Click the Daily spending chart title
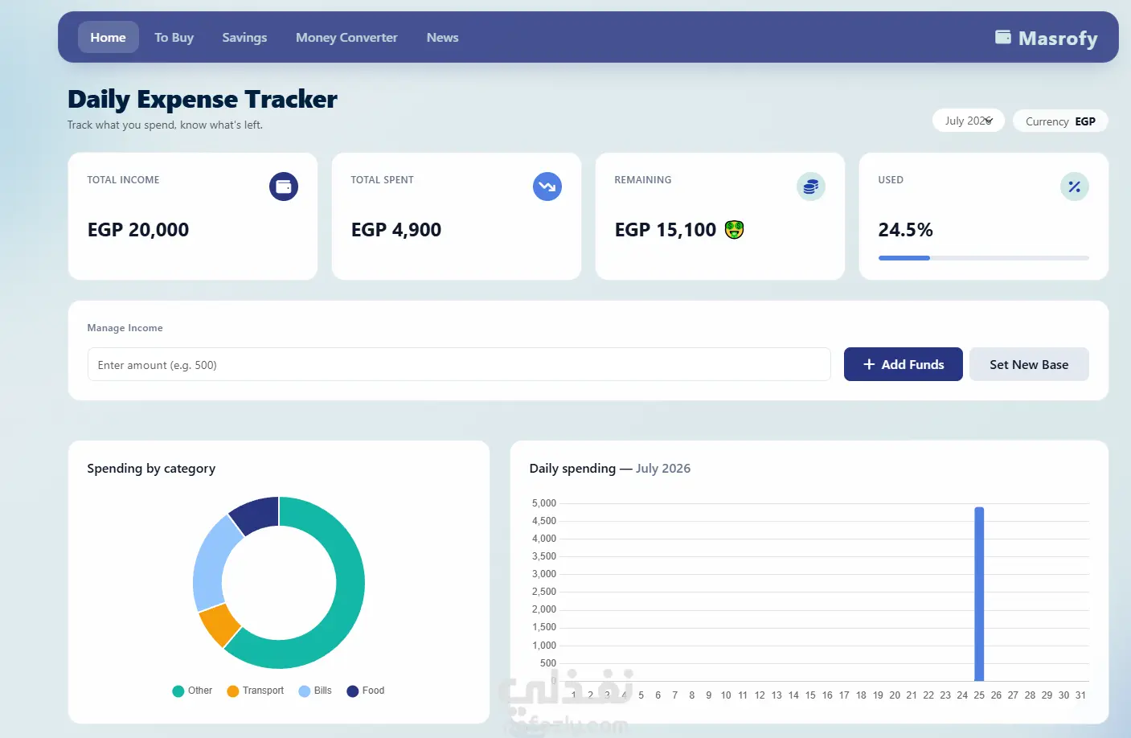This screenshot has width=1131, height=738. point(610,468)
